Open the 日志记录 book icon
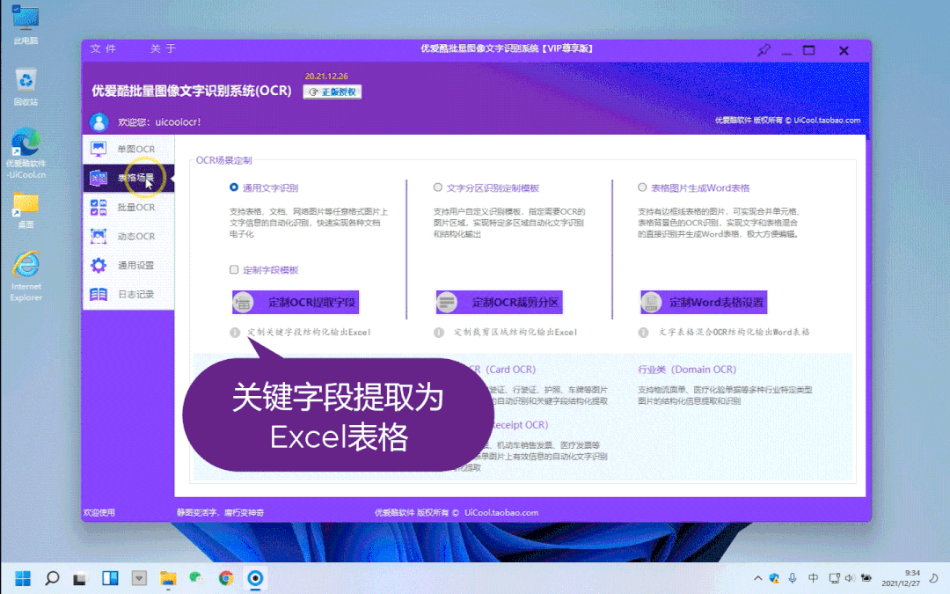 99,295
